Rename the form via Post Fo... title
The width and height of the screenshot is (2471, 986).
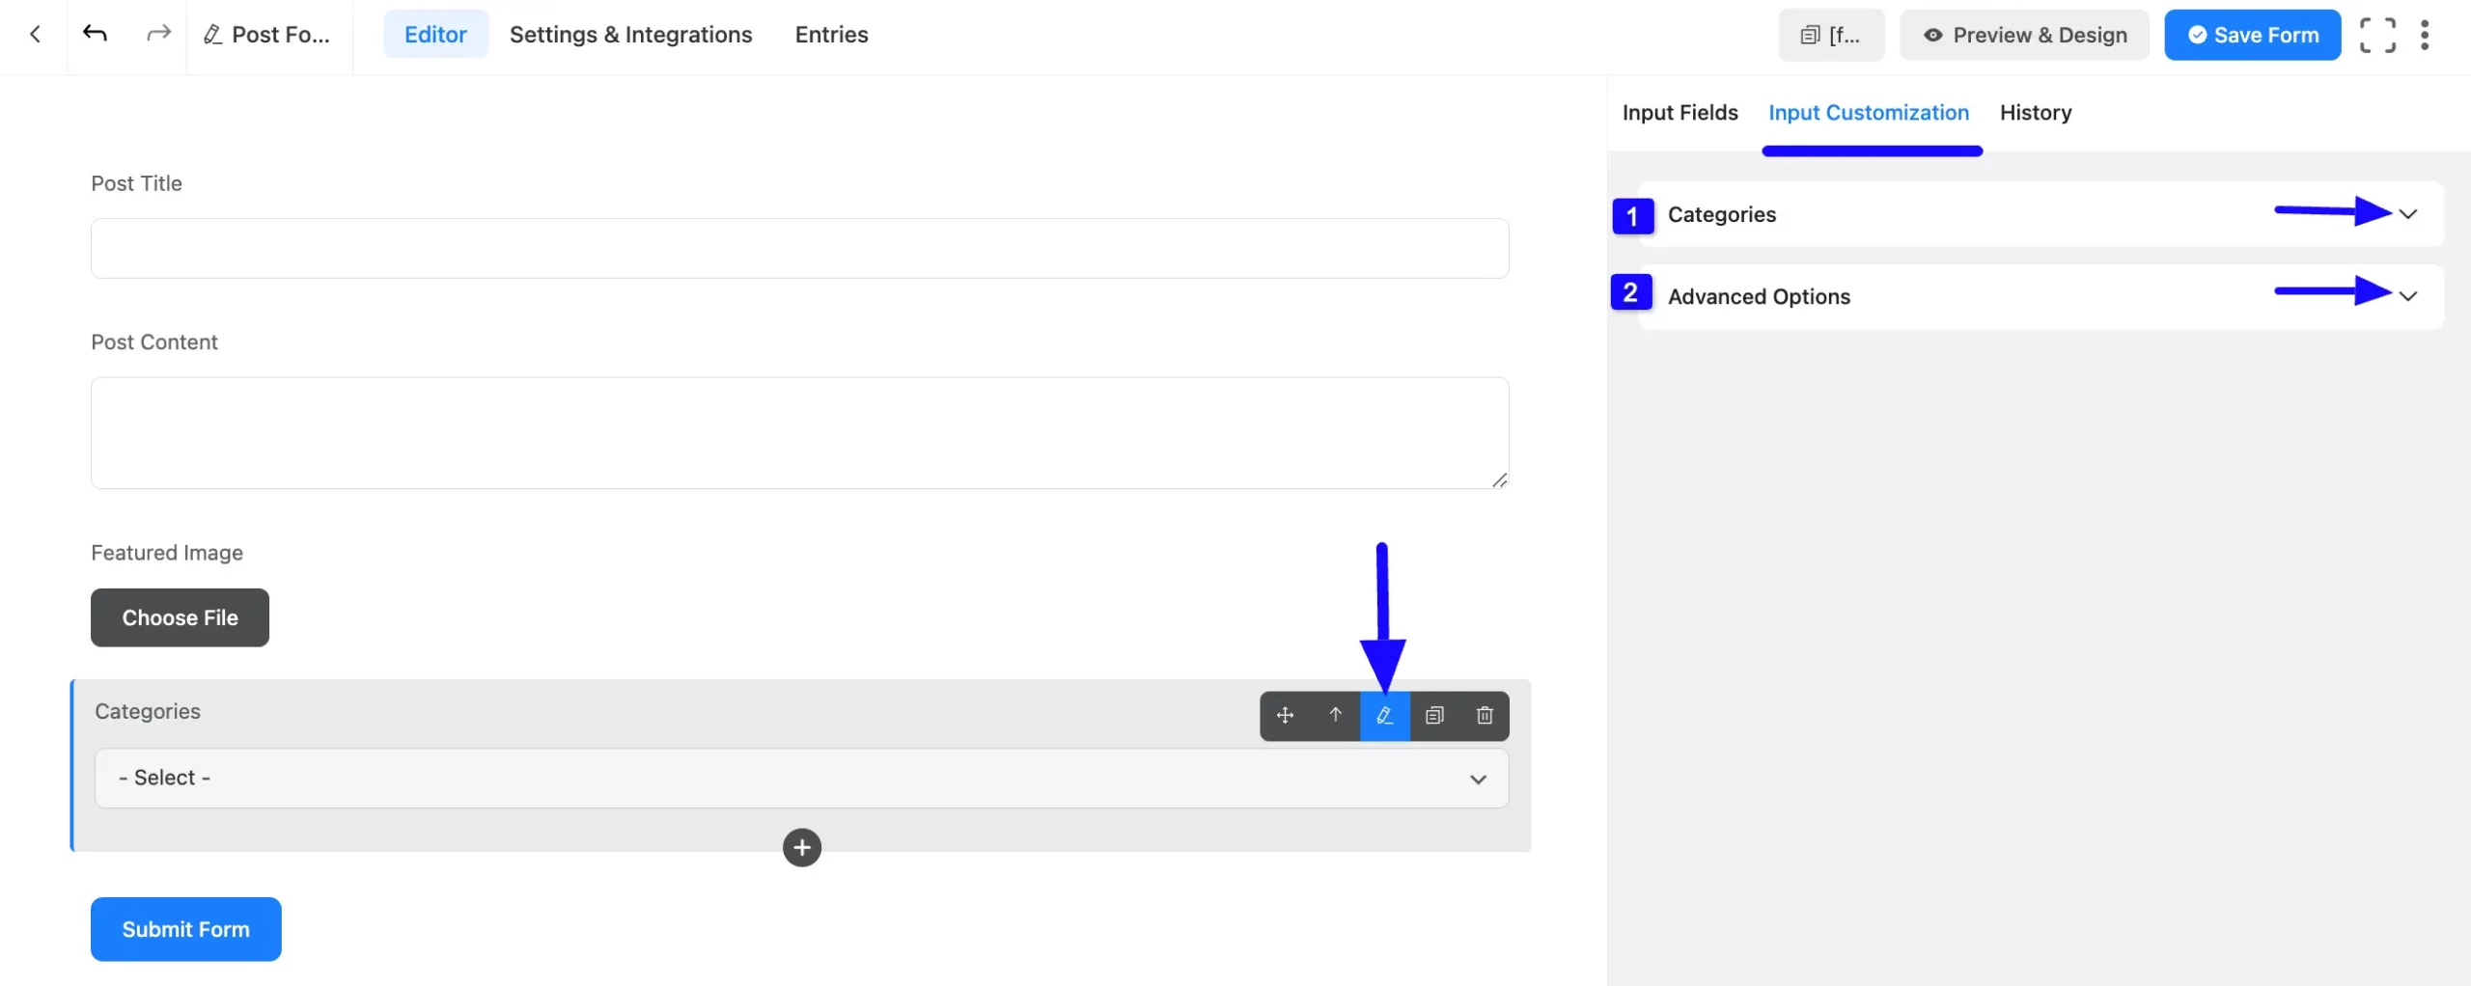click(x=267, y=35)
